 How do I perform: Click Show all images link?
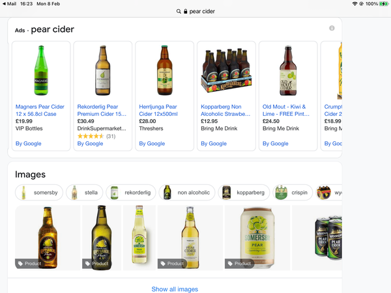tap(175, 289)
